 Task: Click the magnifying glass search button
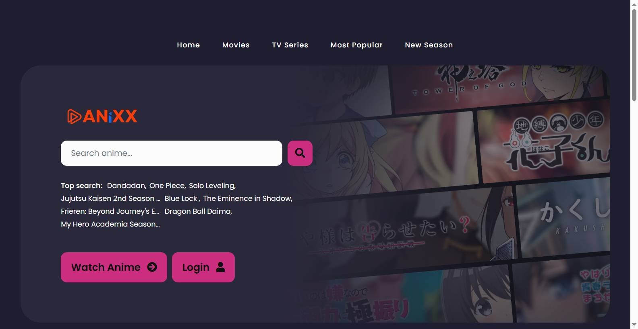pyautogui.click(x=300, y=153)
